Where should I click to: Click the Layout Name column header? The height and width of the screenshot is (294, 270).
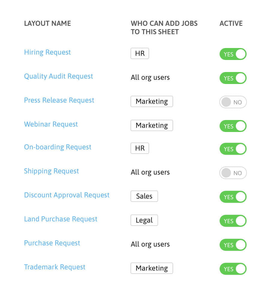47,24
